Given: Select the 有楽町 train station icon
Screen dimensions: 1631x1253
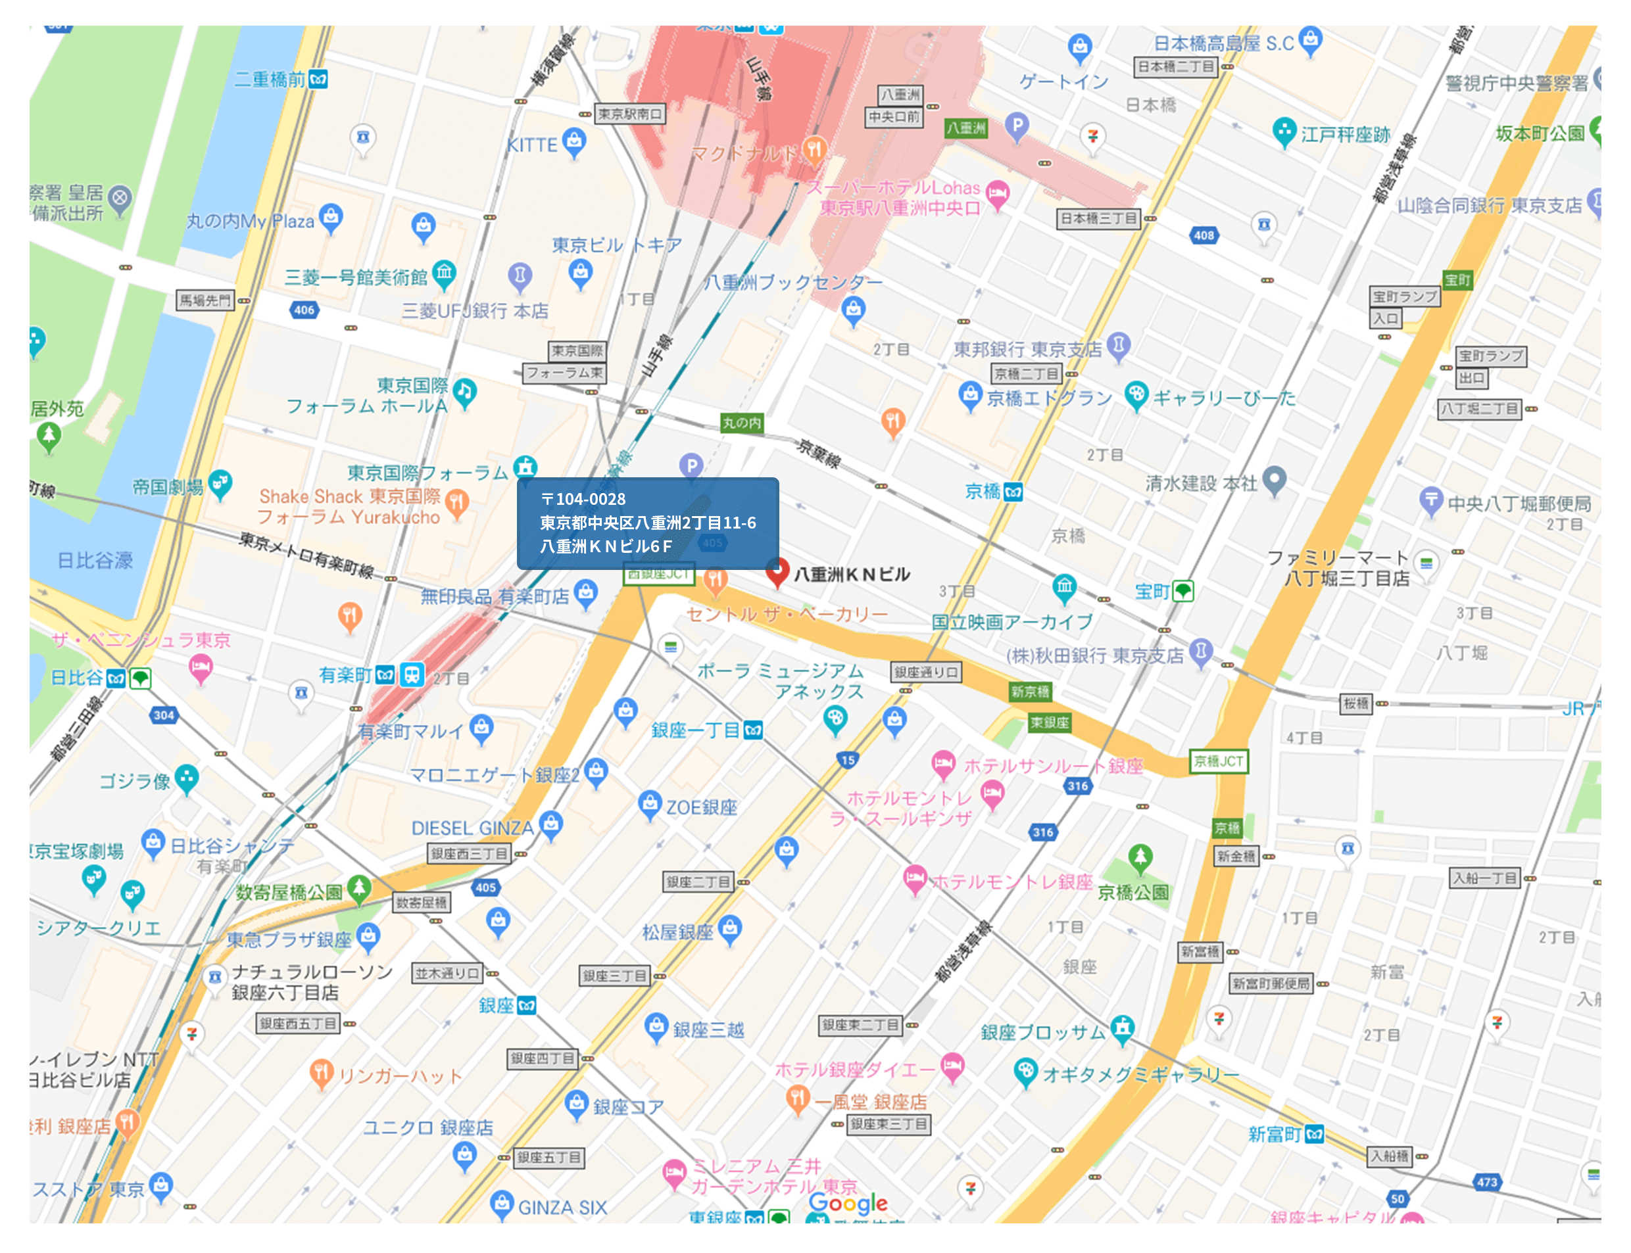Looking at the screenshot, I should point(412,674).
